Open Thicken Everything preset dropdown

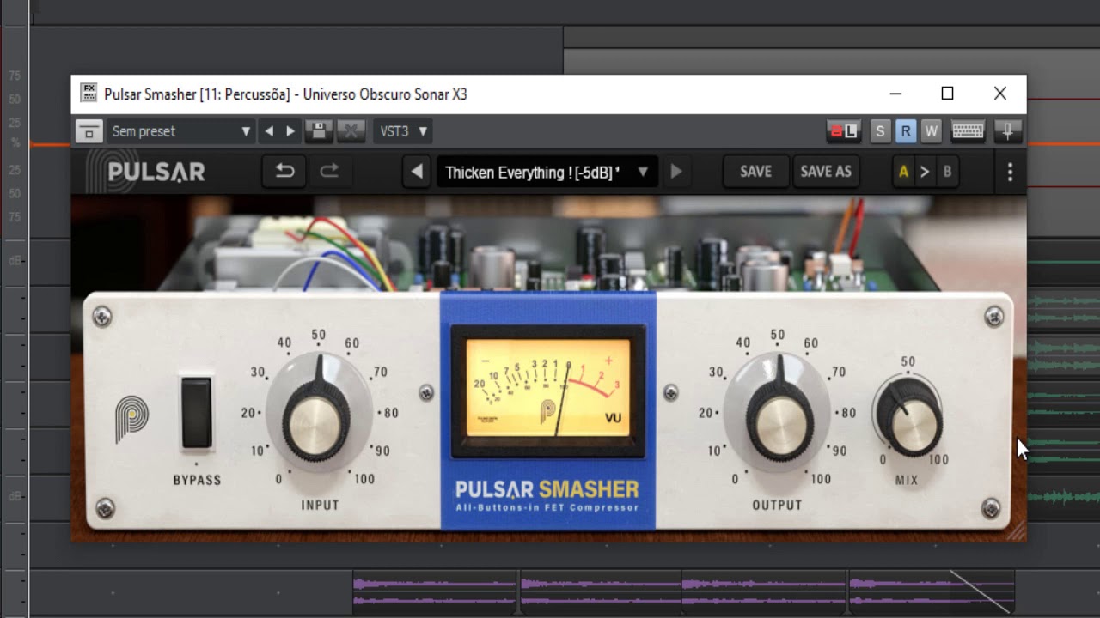(547, 172)
